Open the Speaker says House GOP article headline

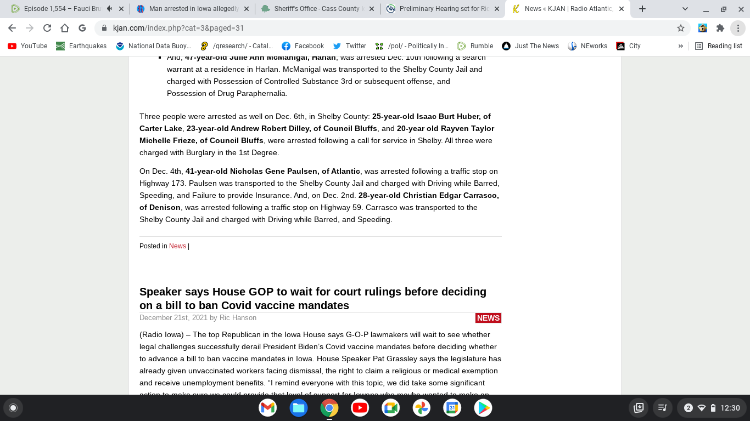tap(313, 298)
